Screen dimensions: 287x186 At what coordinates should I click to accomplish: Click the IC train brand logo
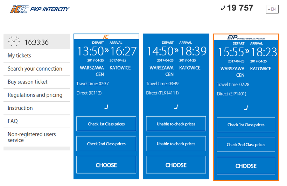[x=106, y=37]
